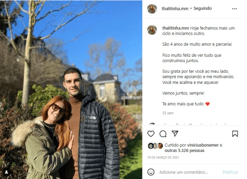The image size is (247, 179).
Task: Like the post with the heart icon
Action: [x=151, y=134]
